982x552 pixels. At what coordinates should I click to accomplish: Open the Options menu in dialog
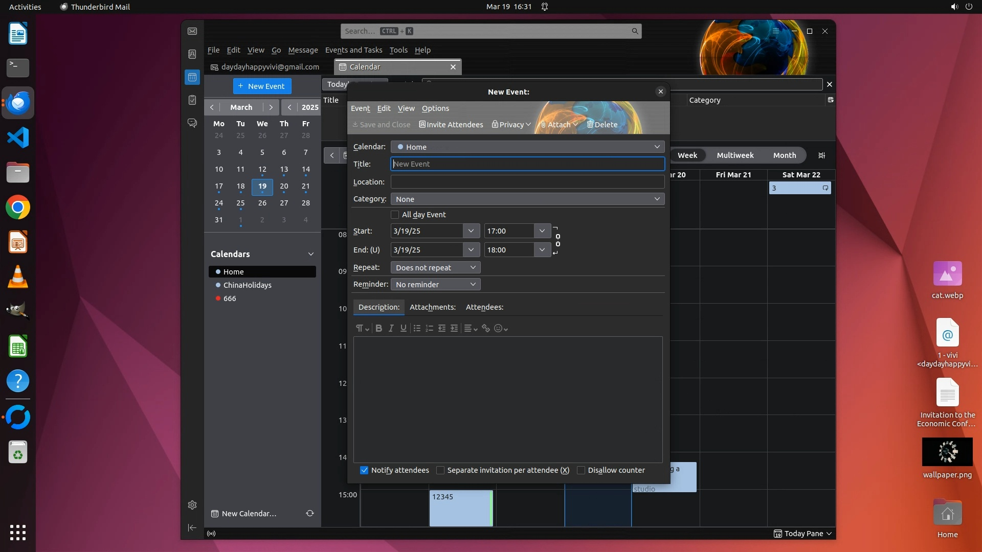(x=435, y=108)
